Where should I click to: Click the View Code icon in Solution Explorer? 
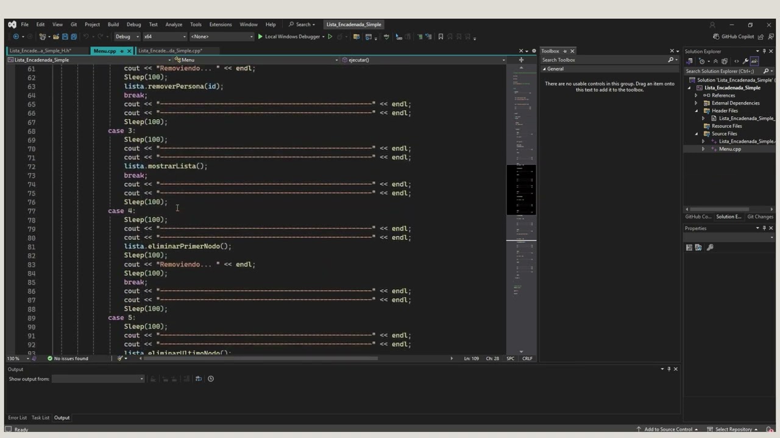(x=736, y=61)
